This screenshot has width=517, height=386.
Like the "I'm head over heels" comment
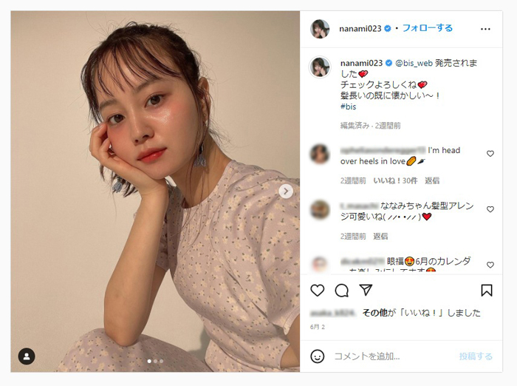(490, 154)
